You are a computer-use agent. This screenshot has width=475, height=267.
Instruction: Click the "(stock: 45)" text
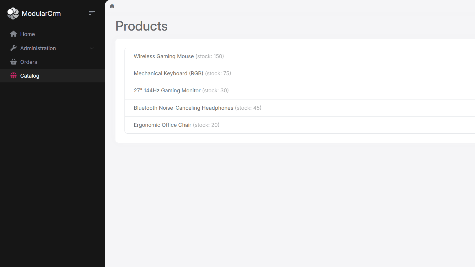pyautogui.click(x=248, y=108)
